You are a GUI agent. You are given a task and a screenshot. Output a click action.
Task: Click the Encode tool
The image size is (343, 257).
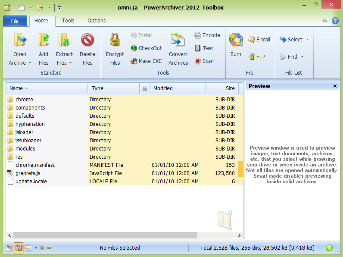click(207, 35)
